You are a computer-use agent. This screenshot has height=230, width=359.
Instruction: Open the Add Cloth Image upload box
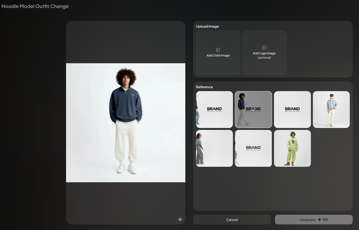tap(218, 53)
